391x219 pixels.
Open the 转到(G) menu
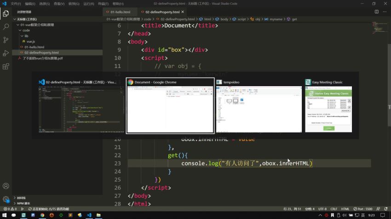(74, 4)
